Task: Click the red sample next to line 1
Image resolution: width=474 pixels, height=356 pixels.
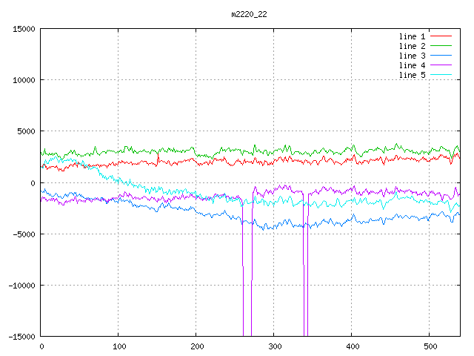Action: (441, 36)
